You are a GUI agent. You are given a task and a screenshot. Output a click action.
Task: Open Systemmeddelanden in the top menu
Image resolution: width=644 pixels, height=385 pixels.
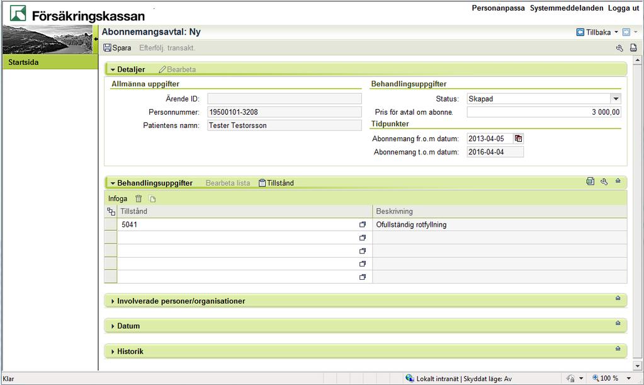pyautogui.click(x=567, y=8)
